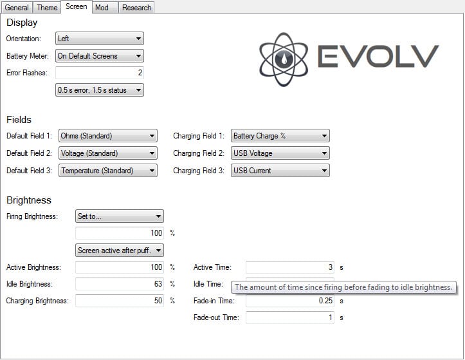Open the Default Field 3 dropdown

(108, 171)
